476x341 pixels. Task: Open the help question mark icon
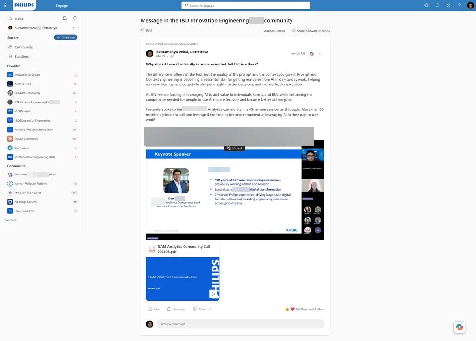click(x=459, y=5)
